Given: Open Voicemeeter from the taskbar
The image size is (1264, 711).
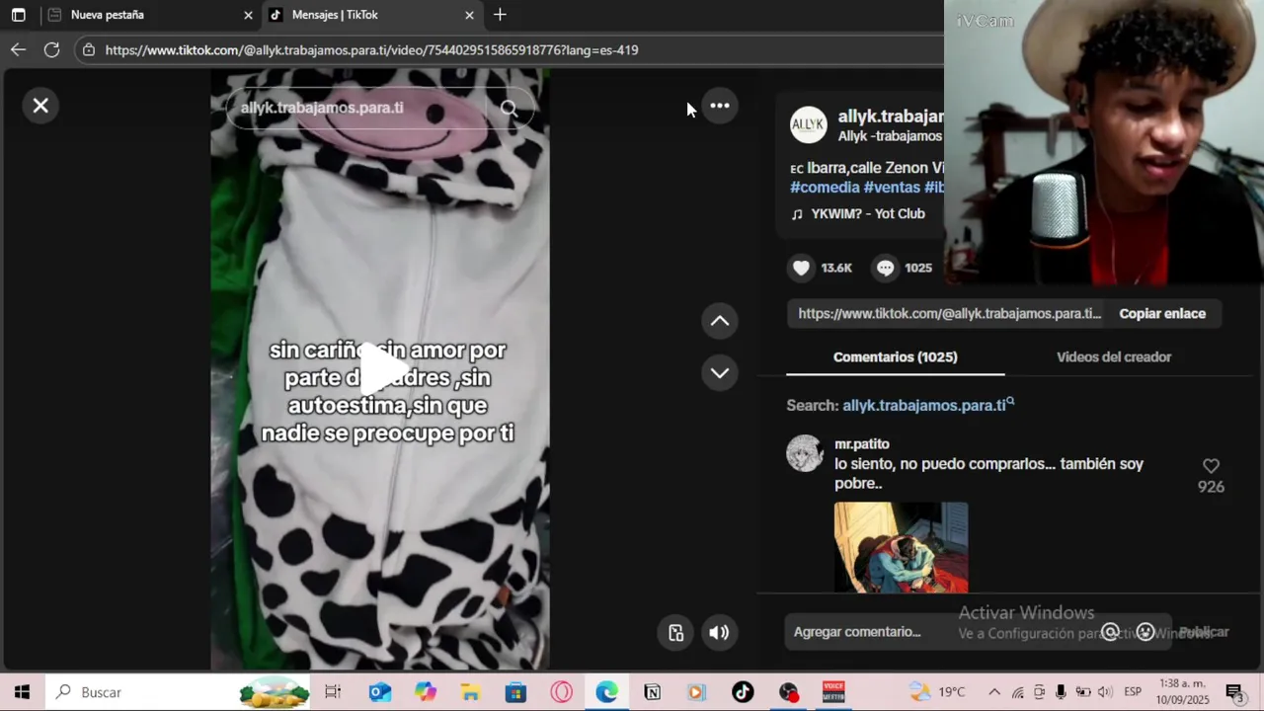Looking at the screenshot, I should pyautogui.click(x=833, y=692).
